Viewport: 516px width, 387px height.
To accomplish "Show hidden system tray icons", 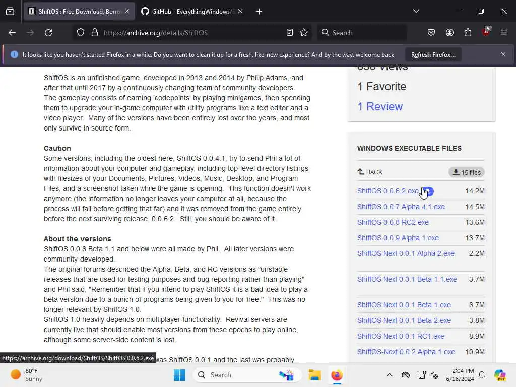I will pos(390,375).
